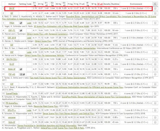This screenshot has height=131, width=160.
Task: Tick the compare checkbox for ISF row
Action: [155, 13]
